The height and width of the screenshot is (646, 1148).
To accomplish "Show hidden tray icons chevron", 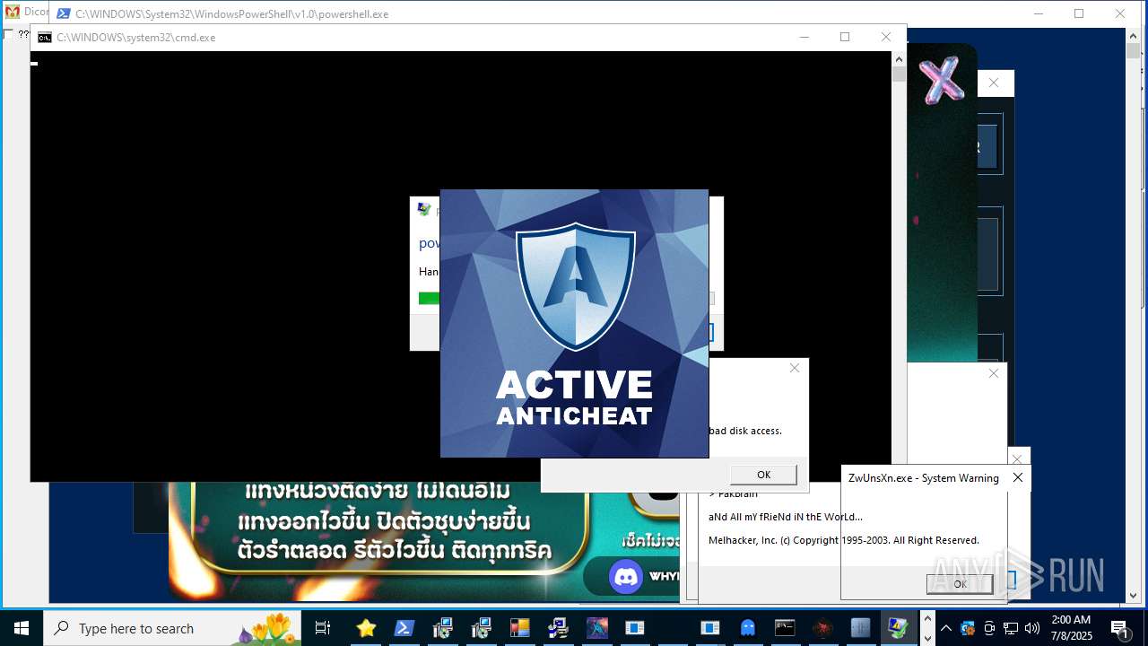I will 946,628.
